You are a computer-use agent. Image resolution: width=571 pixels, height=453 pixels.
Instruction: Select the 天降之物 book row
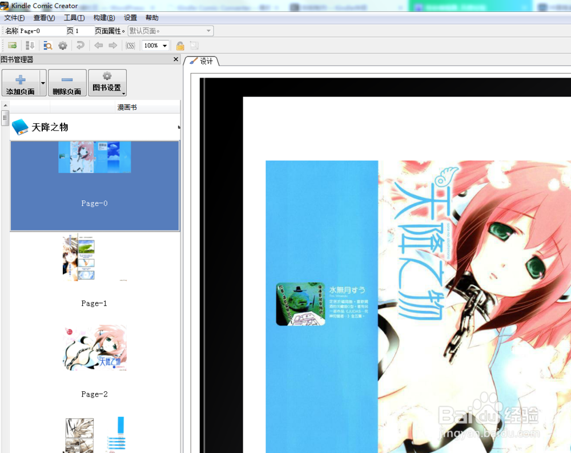point(95,127)
